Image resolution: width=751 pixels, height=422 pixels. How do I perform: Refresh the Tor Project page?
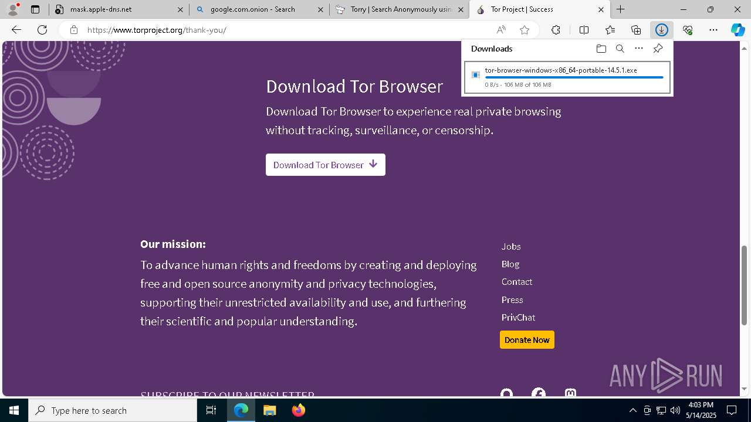pos(42,30)
